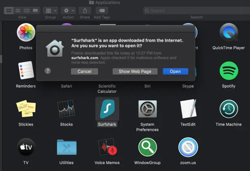Switch to icon view in toolbar
The height and width of the screenshot is (171, 250).
pos(9,11)
